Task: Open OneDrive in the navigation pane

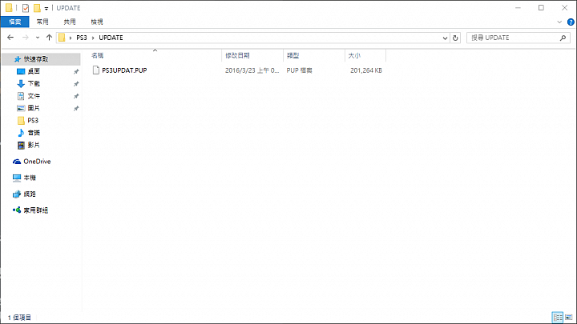Action: pos(37,162)
